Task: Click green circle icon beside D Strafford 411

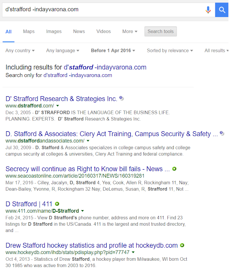Action: [57, 204]
